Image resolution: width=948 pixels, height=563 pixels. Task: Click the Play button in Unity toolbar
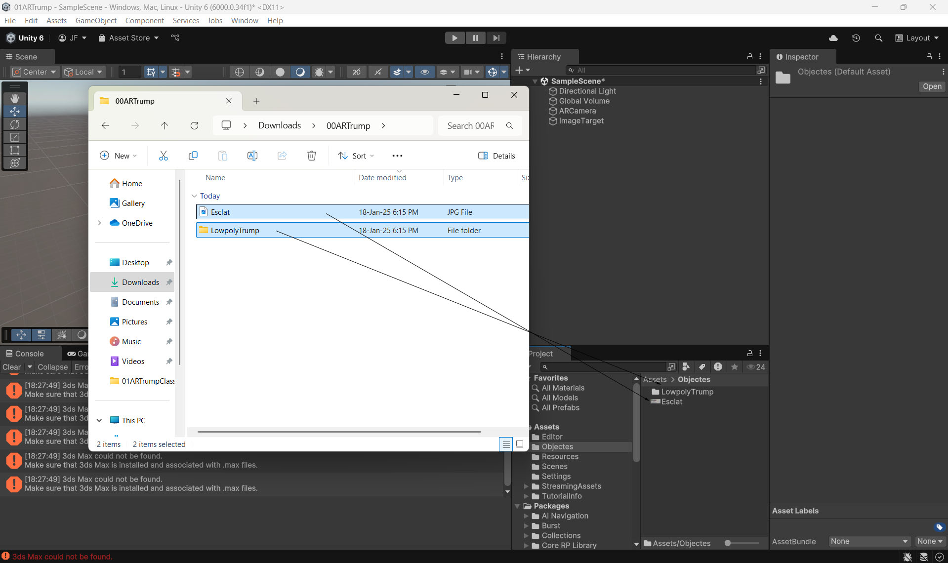pos(454,38)
